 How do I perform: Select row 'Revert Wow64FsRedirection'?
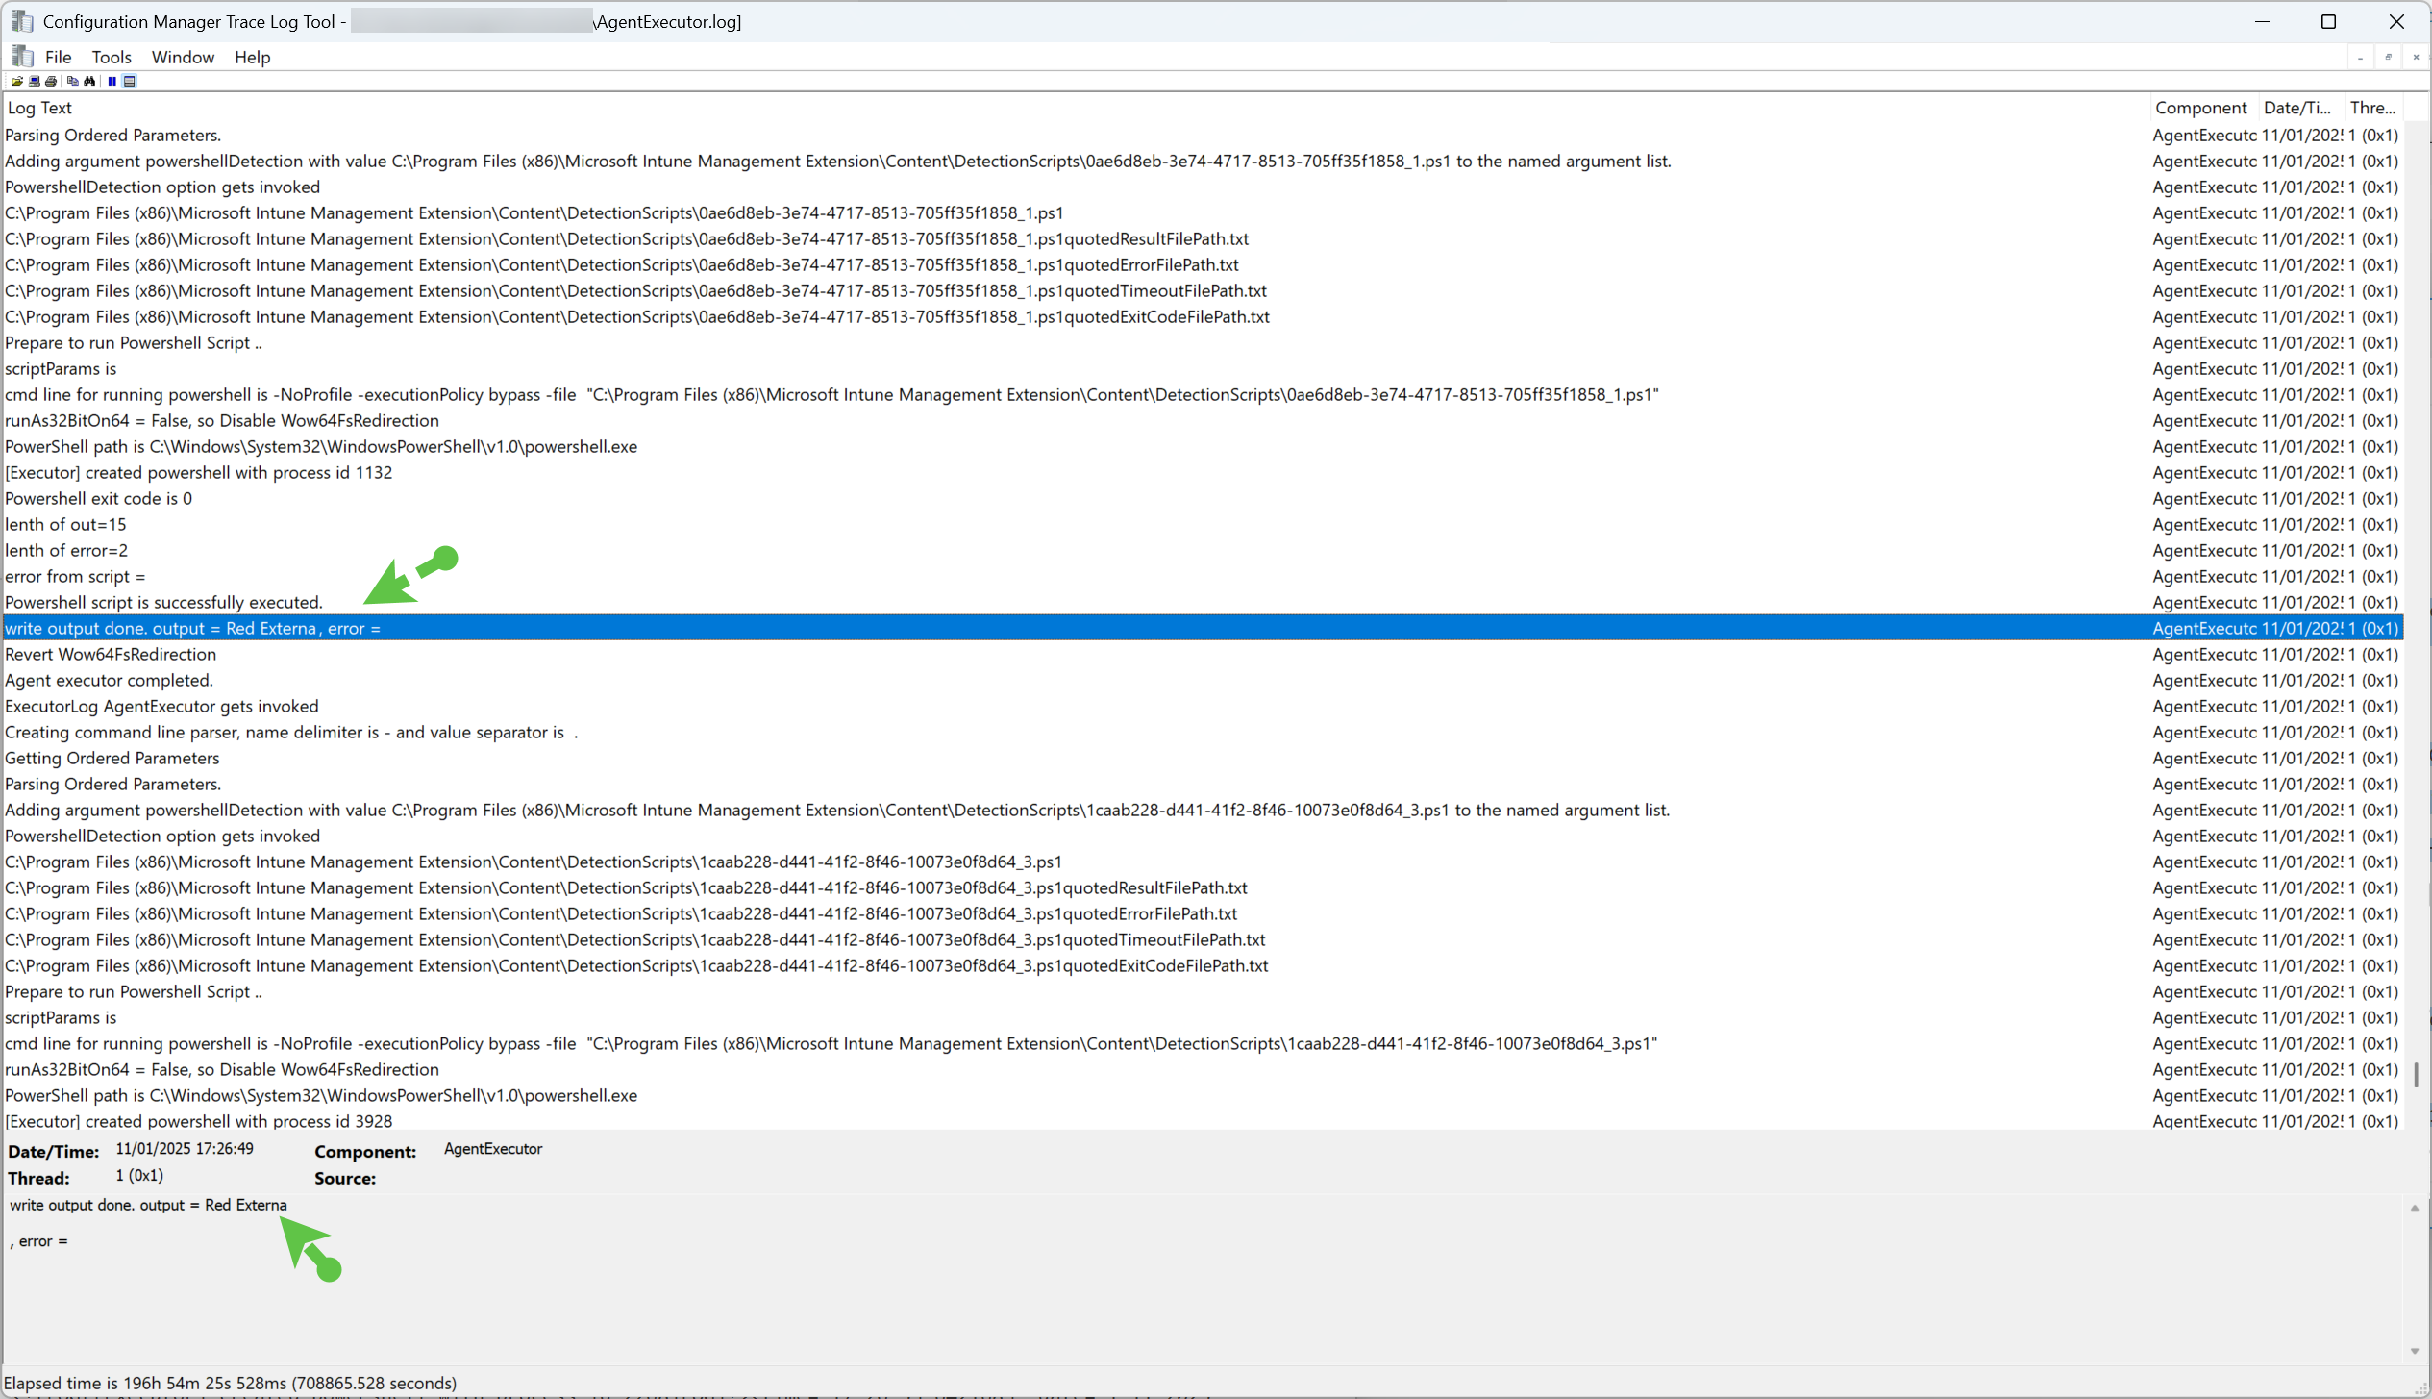point(1203,654)
